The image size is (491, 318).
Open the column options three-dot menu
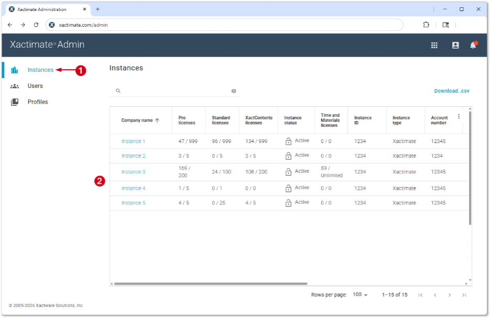point(459,116)
